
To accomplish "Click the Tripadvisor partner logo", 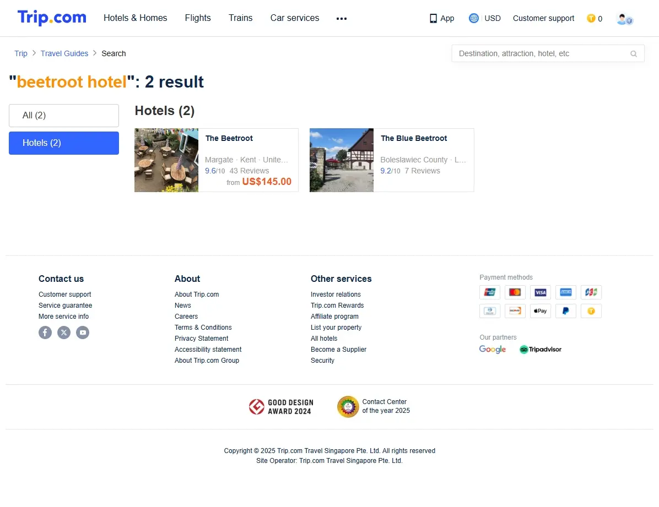I will coord(541,350).
